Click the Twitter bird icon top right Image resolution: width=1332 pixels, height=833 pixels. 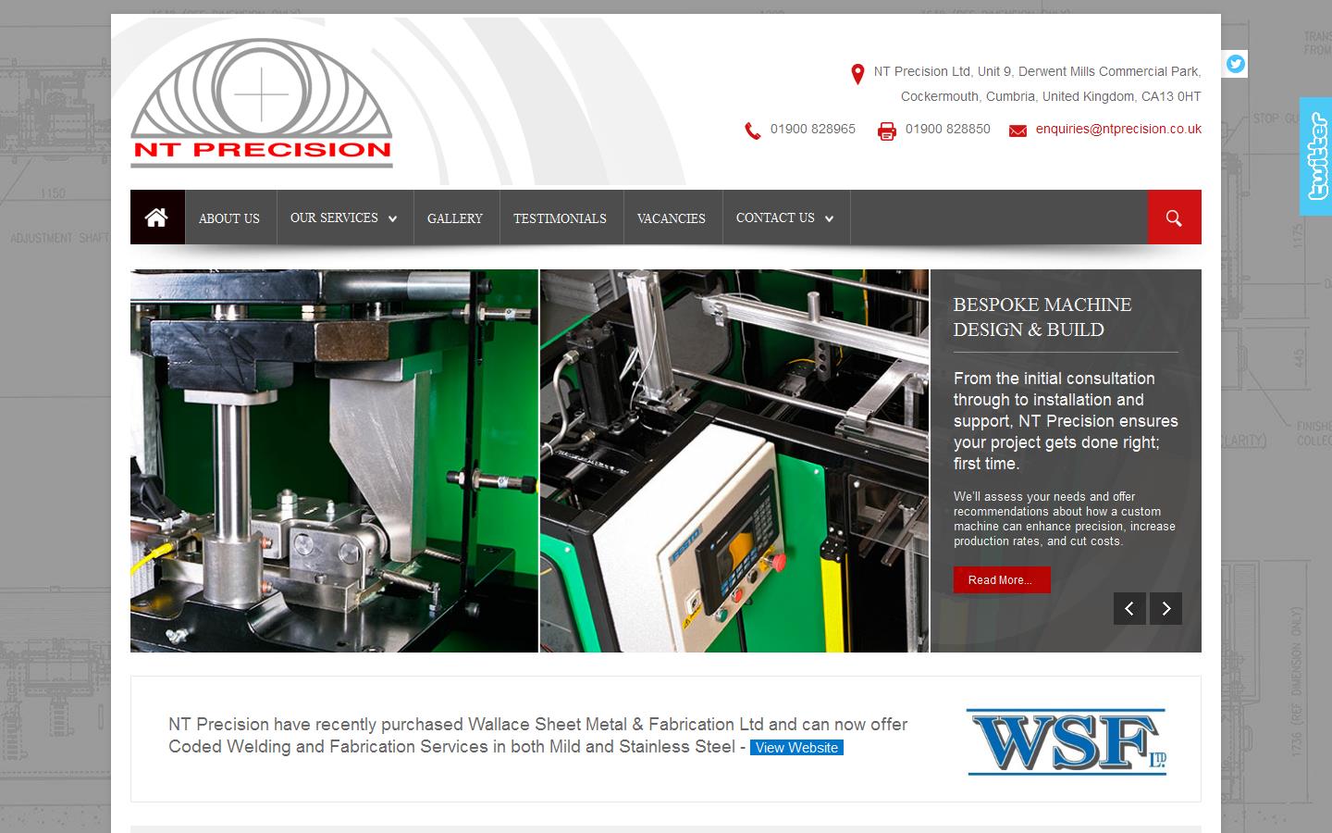pos(1234,64)
